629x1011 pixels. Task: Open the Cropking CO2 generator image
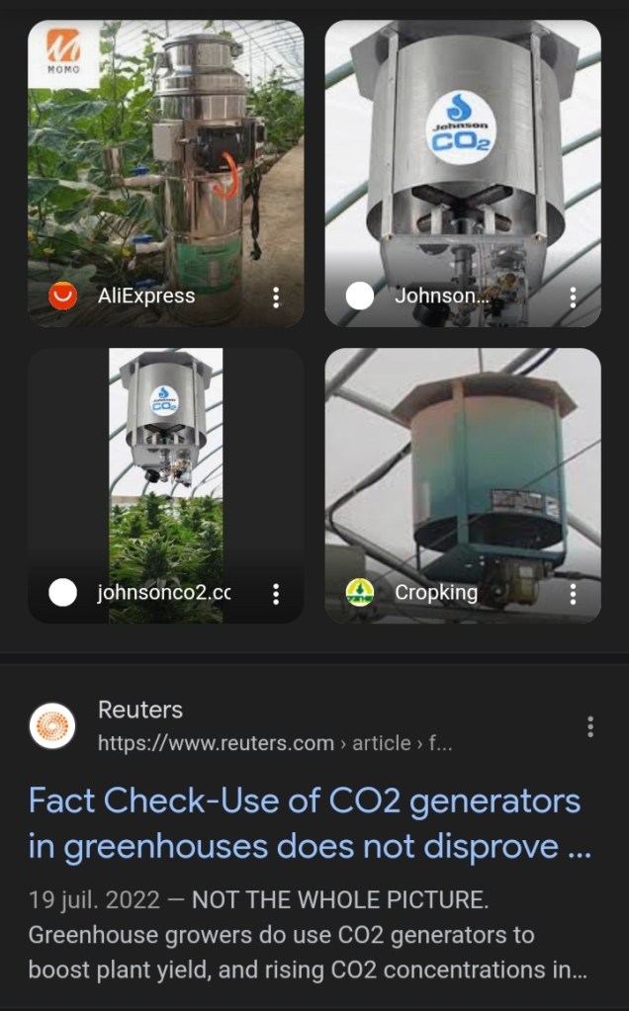(x=462, y=464)
